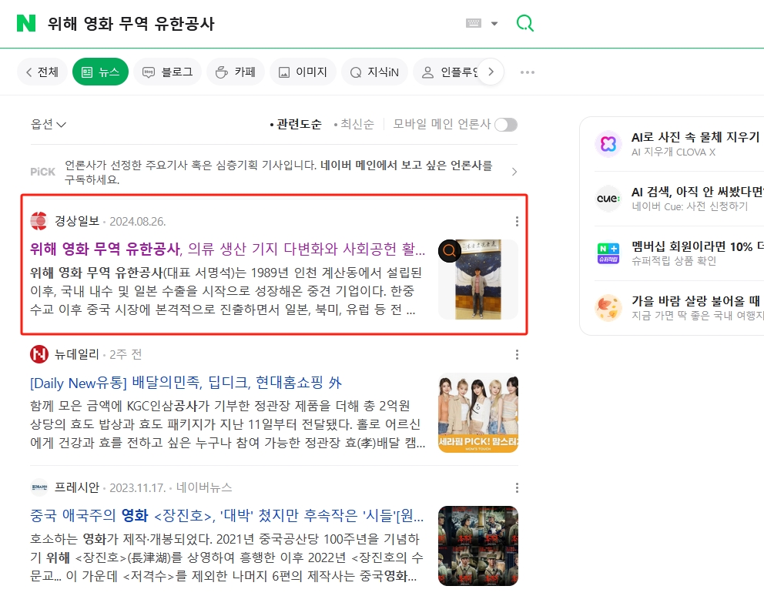The image size is (764, 596).
Task: Focus the search field containing 위해 영화 무역 유한공사
Action: tap(243, 23)
